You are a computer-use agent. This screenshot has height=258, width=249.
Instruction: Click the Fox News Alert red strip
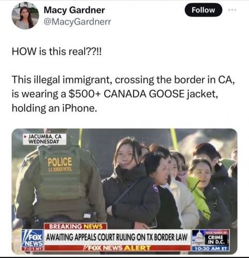click(x=118, y=248)
